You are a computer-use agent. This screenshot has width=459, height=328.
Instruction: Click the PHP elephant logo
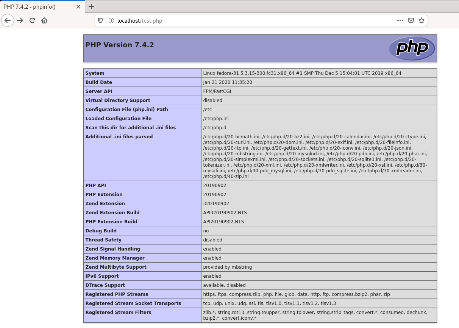coord(412,48)
